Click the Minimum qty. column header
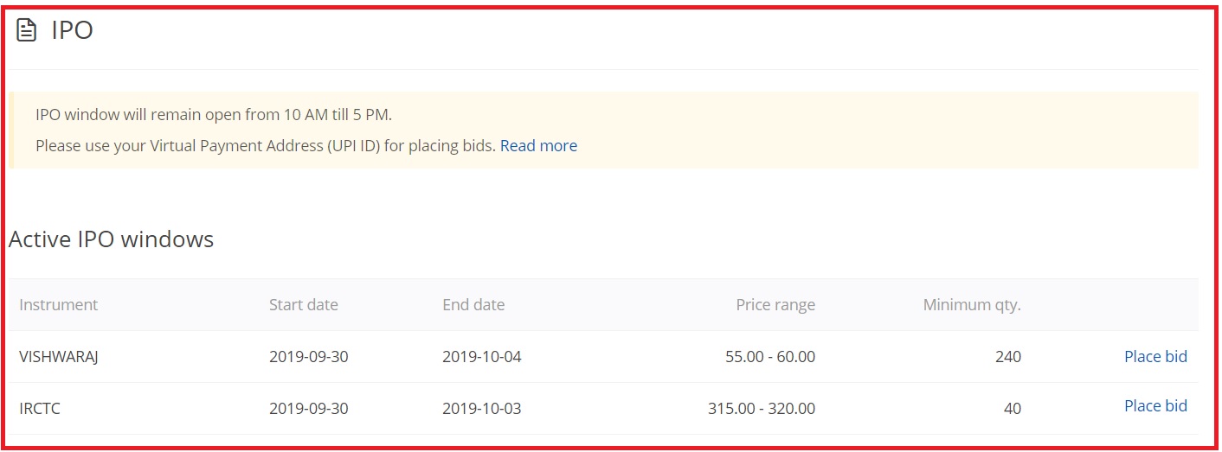The image size is (1222, 452). (x=972, y=304)
